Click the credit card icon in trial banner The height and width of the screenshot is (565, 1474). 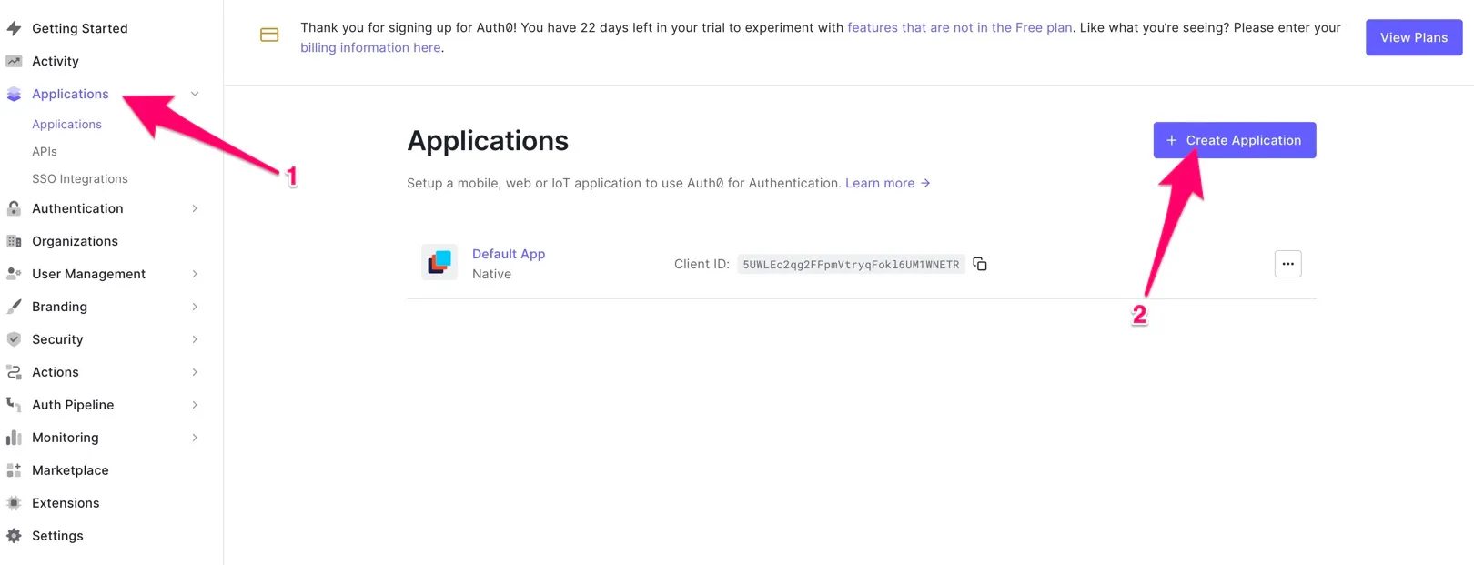point(269,35)
